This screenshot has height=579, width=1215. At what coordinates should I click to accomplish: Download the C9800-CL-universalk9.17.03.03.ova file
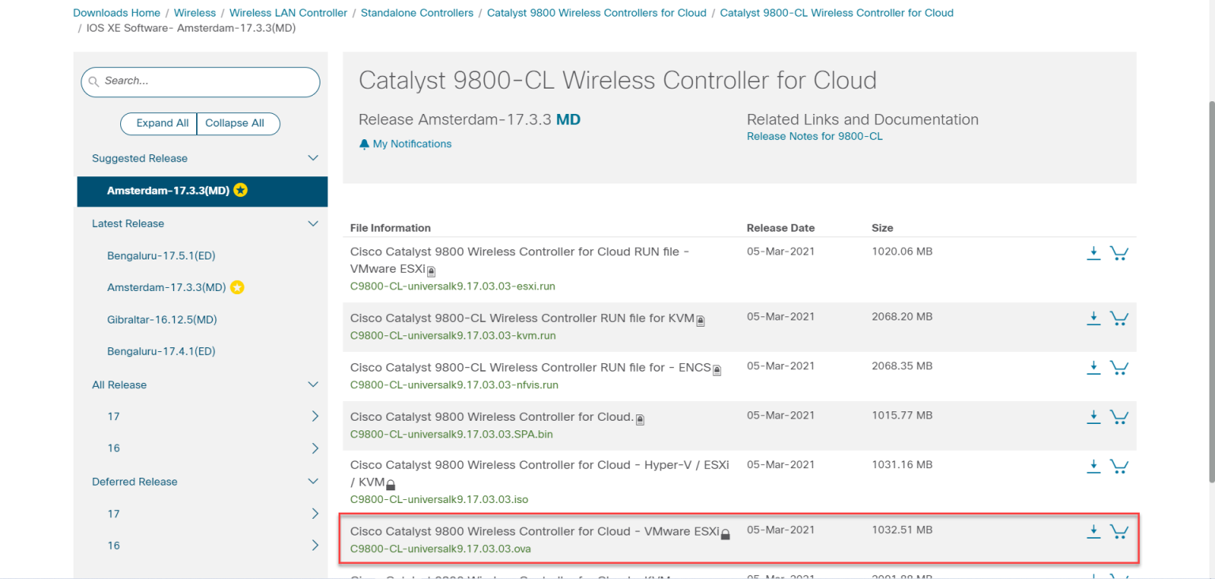click(x=1094, y=532)
